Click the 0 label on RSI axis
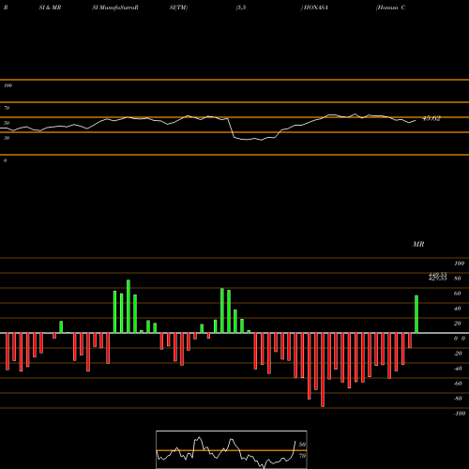 5,160
